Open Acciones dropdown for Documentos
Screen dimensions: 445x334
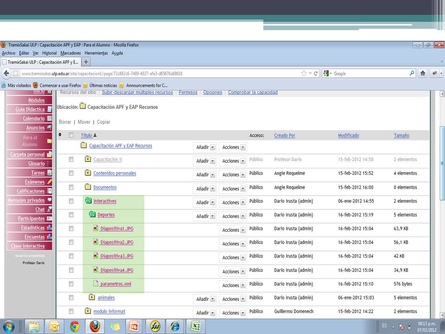click(x=232, y=189)
